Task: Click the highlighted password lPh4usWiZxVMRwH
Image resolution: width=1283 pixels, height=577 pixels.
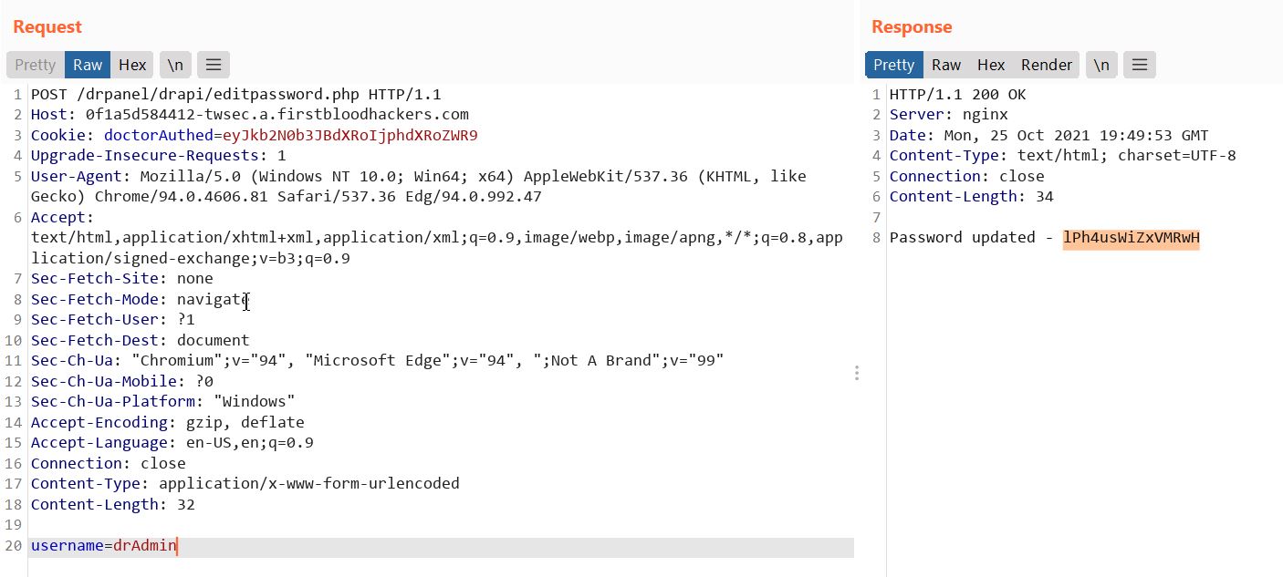Action: [x=1132, y=238]
